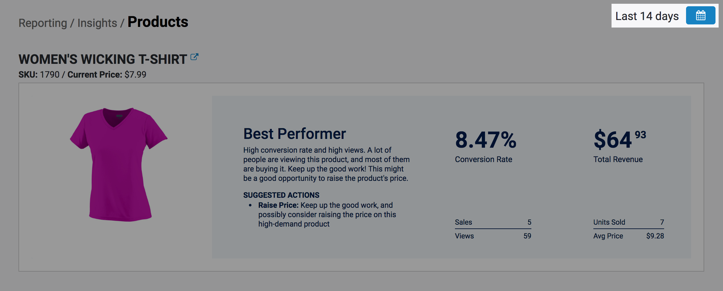
Task: Click the Views row showing 59
Action: 493,236
